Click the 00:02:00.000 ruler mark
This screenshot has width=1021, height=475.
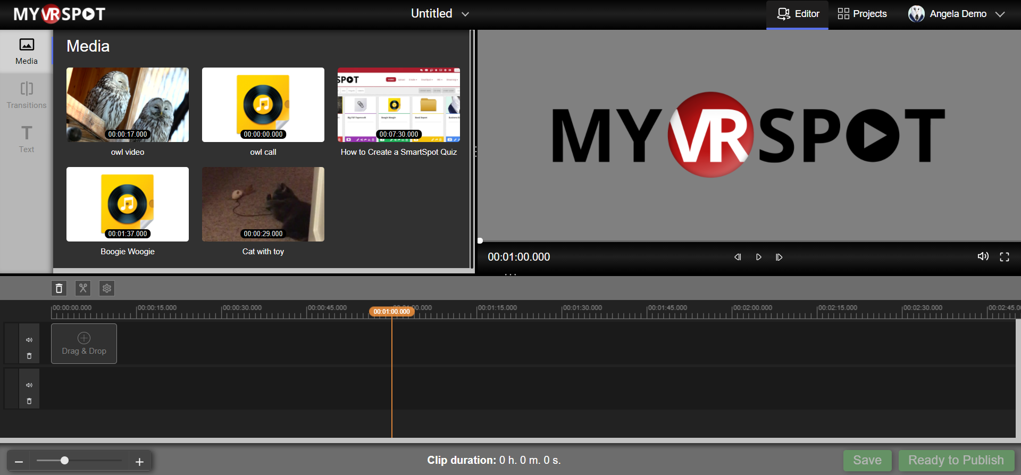coord(752,308)
